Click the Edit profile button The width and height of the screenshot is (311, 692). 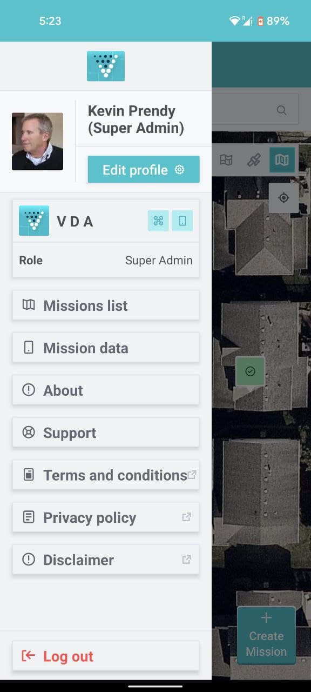click(144, 170)
